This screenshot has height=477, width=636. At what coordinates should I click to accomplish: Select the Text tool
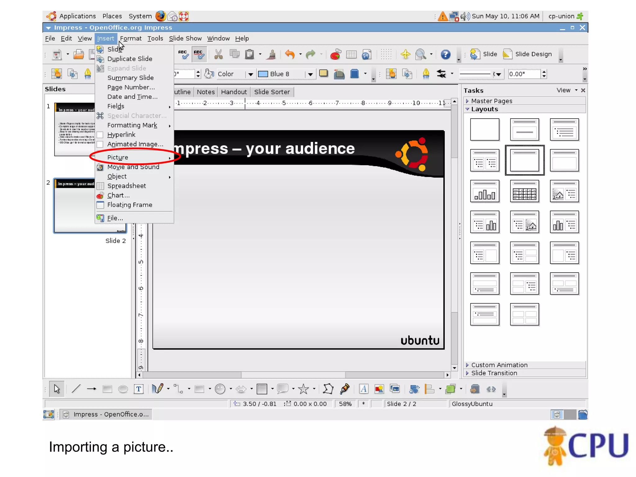139,389
